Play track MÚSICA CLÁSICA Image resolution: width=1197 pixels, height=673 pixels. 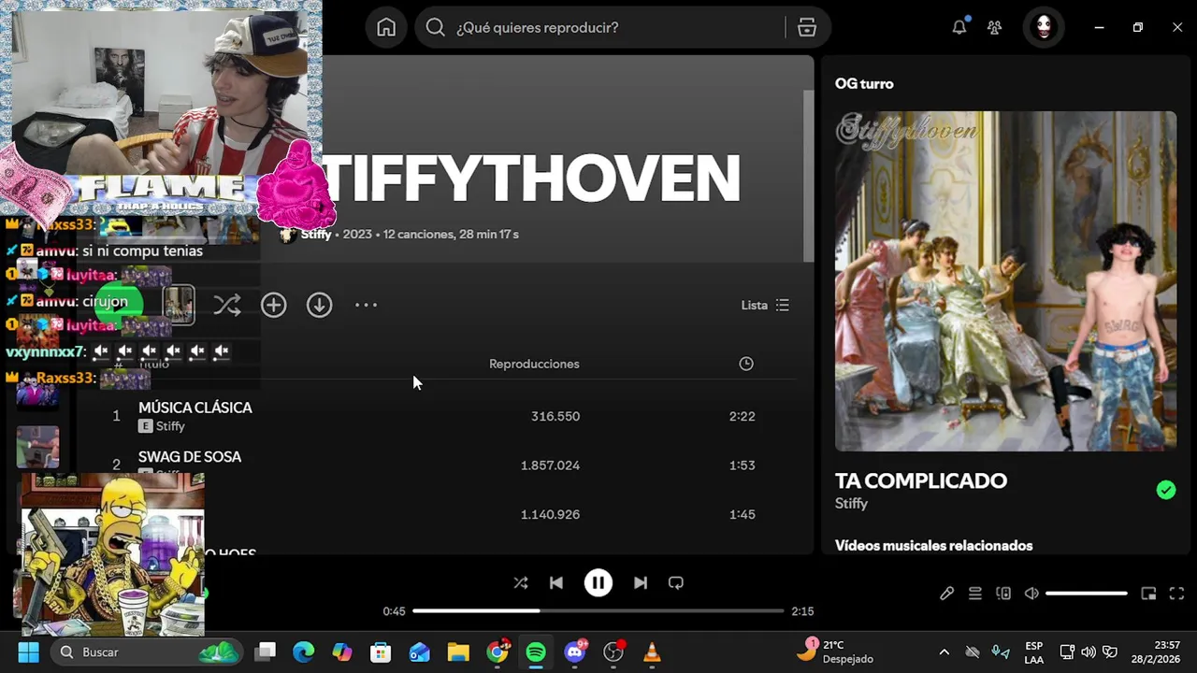[x=195, y=408]
